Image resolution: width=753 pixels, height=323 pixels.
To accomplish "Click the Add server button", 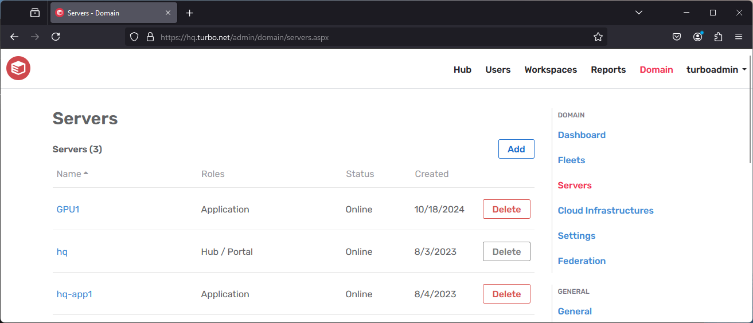I will pyautogui.click(x=516, y=149).
